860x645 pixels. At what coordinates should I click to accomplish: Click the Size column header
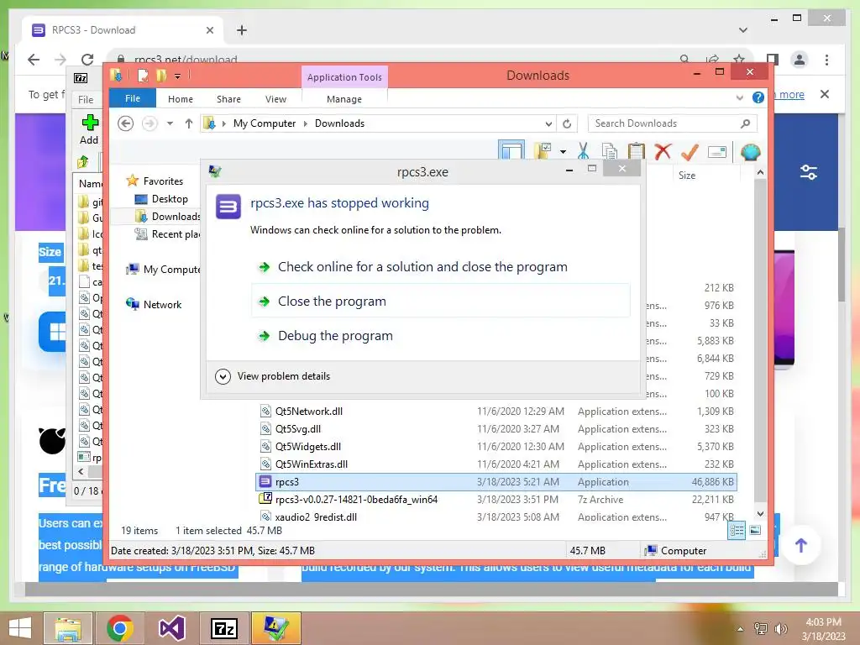click(687, 176)
